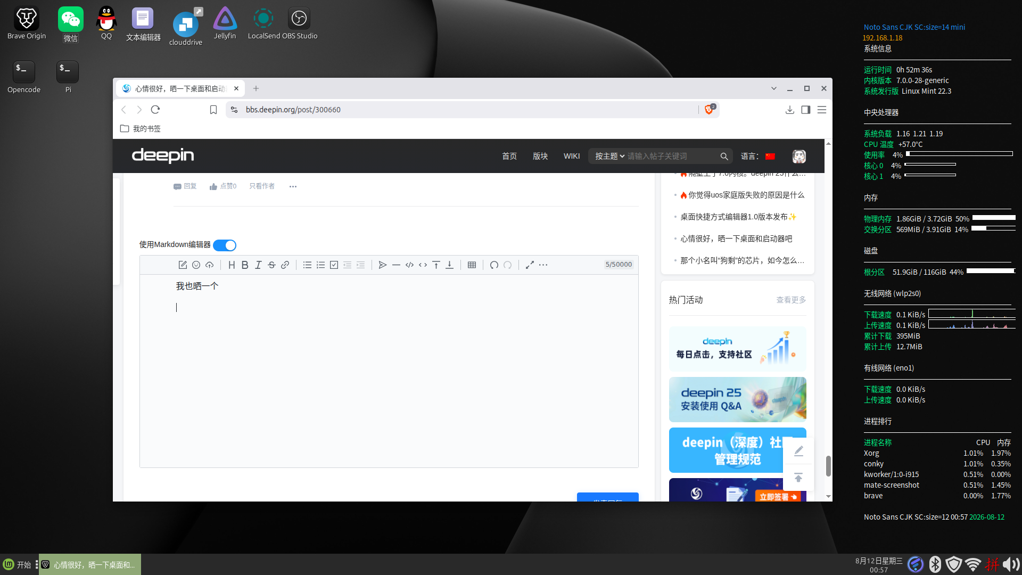The image size is (1022, 575).
Task: Insert a horizontal divider line
Action: coord(396,265)
